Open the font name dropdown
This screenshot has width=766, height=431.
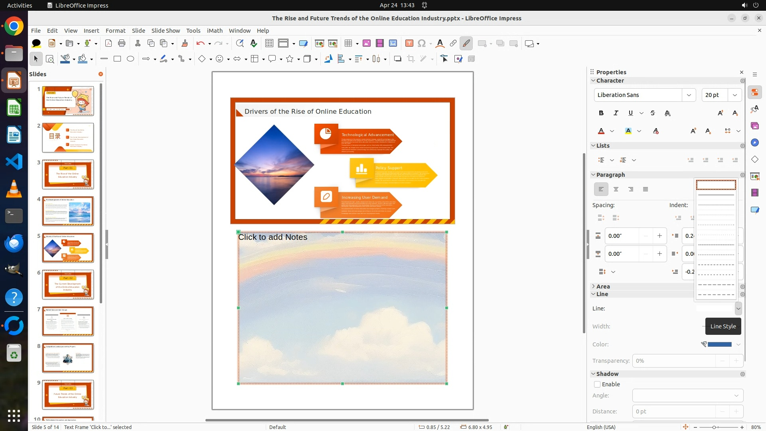click(689, 95)
